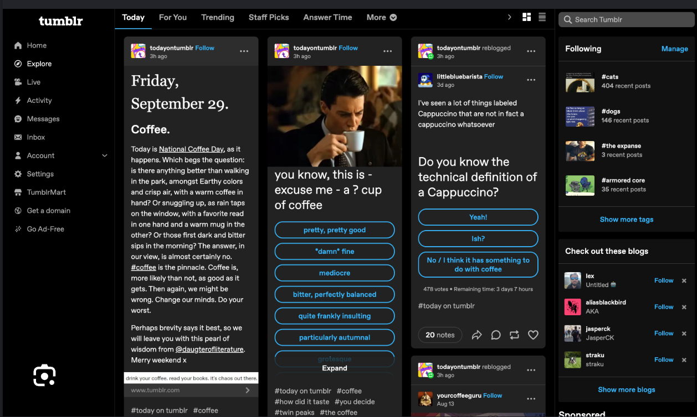Dismiss straku blog recommendation
This screenshot has width=697, height=417.
tap(684, 359)
